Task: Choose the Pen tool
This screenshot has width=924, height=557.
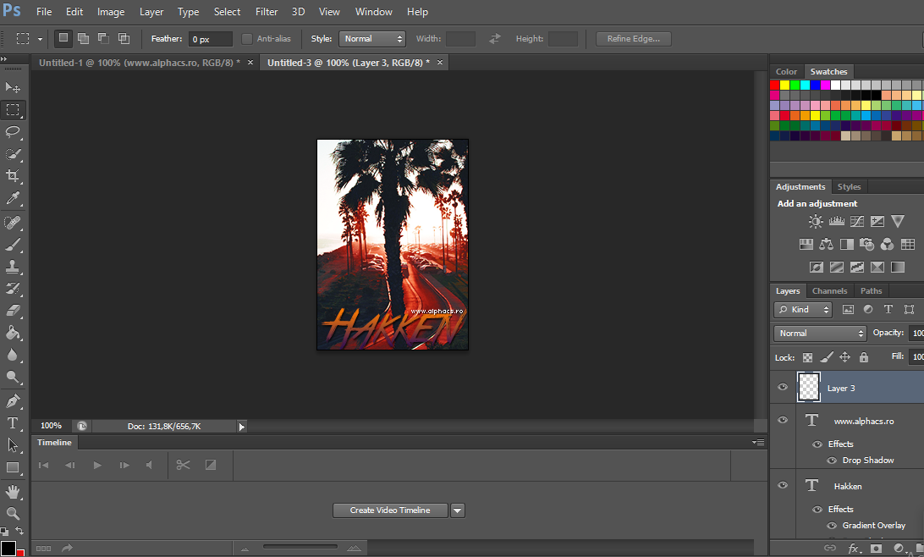Action: click(x=13, y=400)
